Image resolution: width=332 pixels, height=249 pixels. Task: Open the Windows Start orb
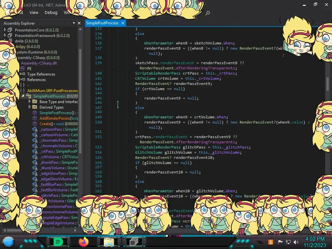pyautogui.click(x=8, y=242)
